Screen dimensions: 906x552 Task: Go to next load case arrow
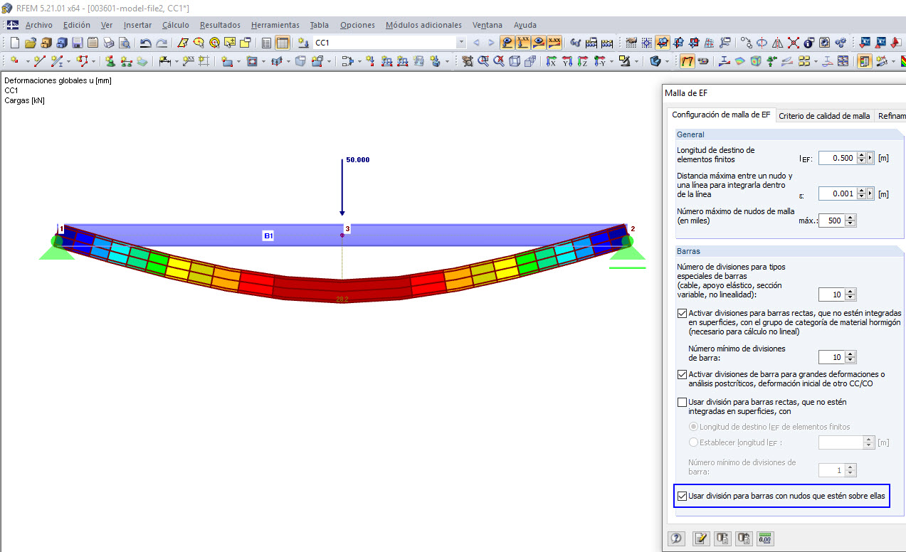tap(491, 43)
